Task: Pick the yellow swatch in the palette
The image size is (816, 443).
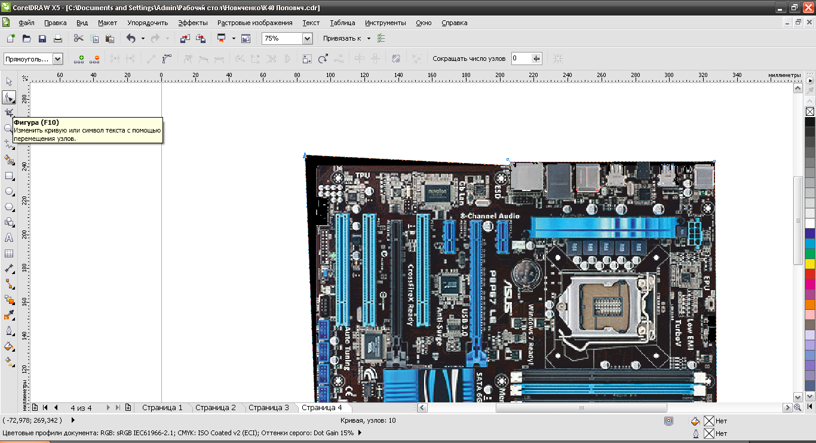Action: click(810, 263)
